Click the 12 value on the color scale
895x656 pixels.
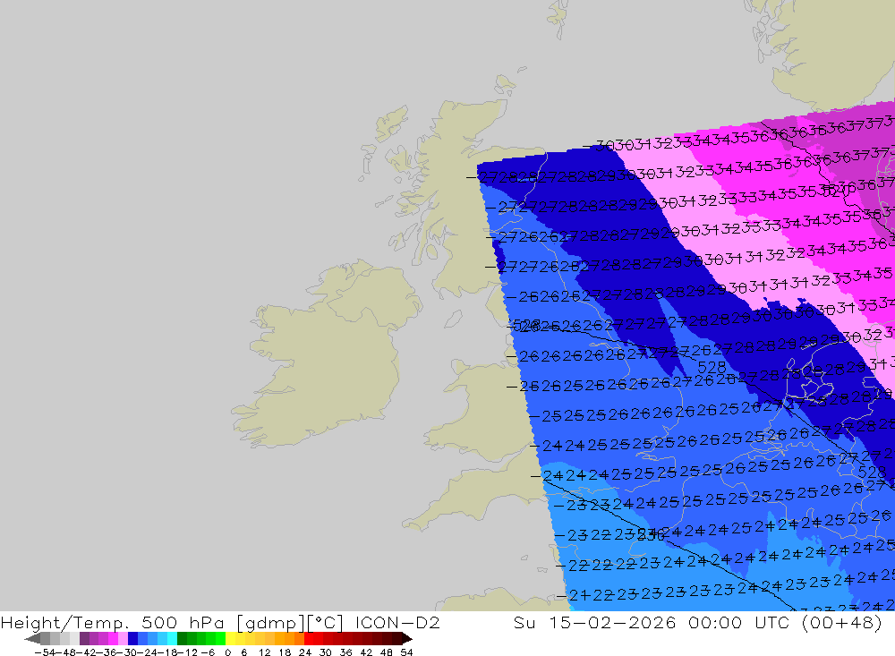click(x=264, y=652)
